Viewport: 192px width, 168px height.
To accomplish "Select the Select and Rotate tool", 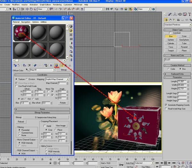I will (31, 9).
